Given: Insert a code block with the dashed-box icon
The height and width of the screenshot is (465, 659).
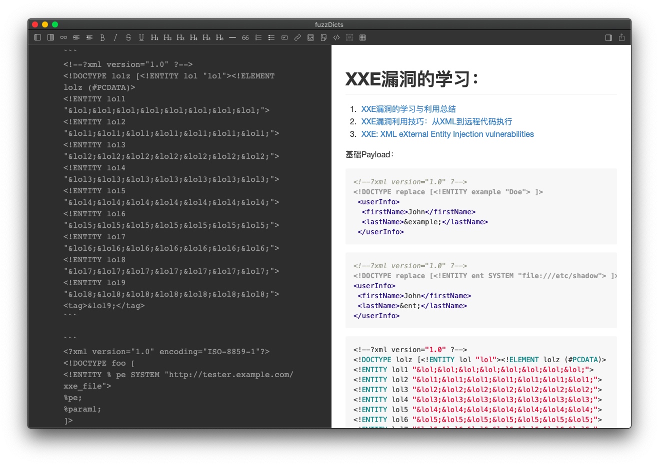Looking at the screenshot, I should click(349, 37).
